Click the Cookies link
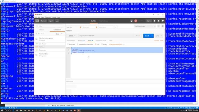The width and height of the screenshot is (199, 112). (x=156, y=41)
